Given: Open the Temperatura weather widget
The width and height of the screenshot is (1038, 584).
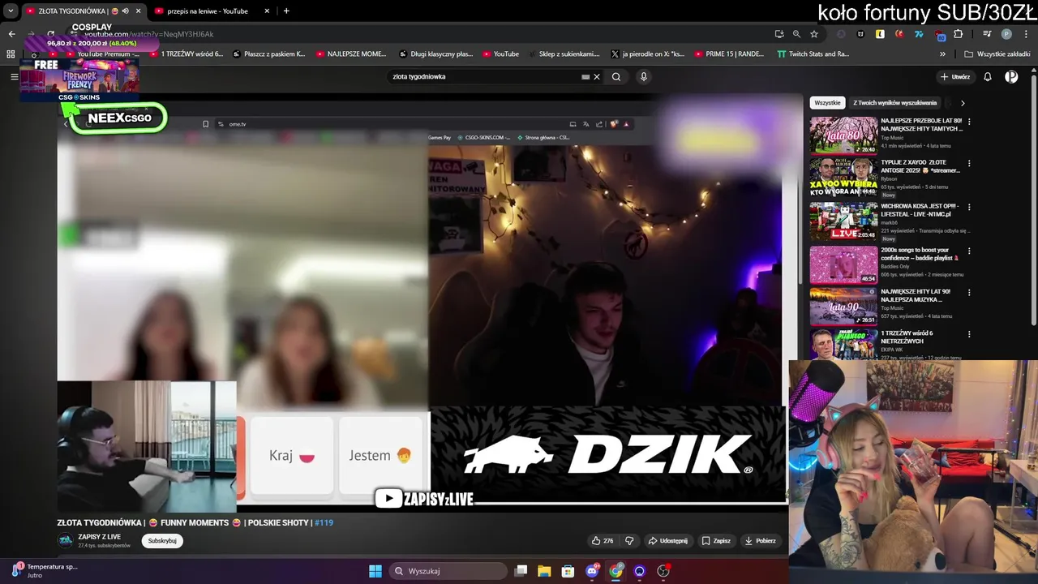Looking at the screenshot, I should point(45,570).
